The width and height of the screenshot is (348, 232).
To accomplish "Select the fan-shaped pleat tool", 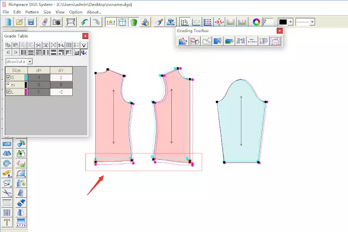I will (7, 154).
